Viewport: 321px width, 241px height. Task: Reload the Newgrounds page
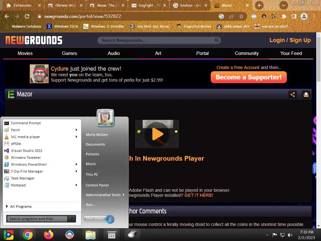[27, 16]
